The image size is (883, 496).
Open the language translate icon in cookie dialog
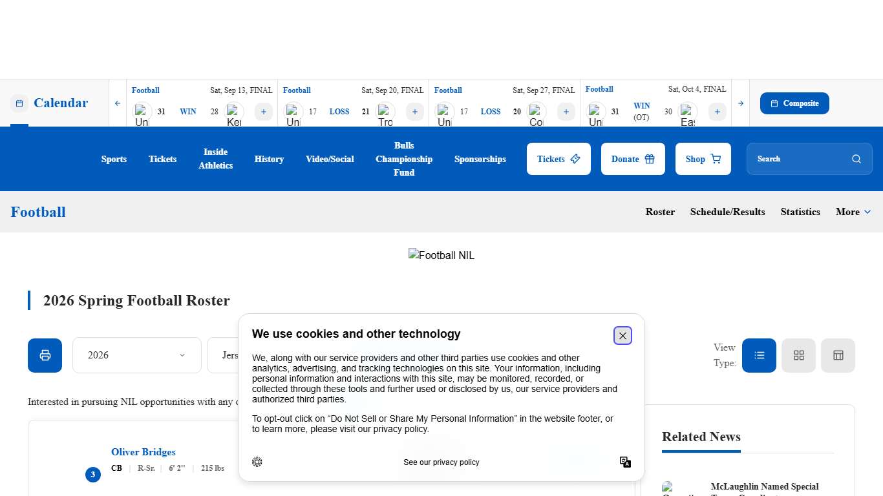click(625, 462)
